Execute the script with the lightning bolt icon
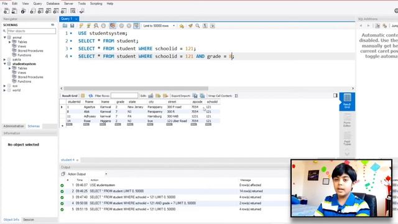Viewport: 398px width, 224px height. tap(81, 26)
